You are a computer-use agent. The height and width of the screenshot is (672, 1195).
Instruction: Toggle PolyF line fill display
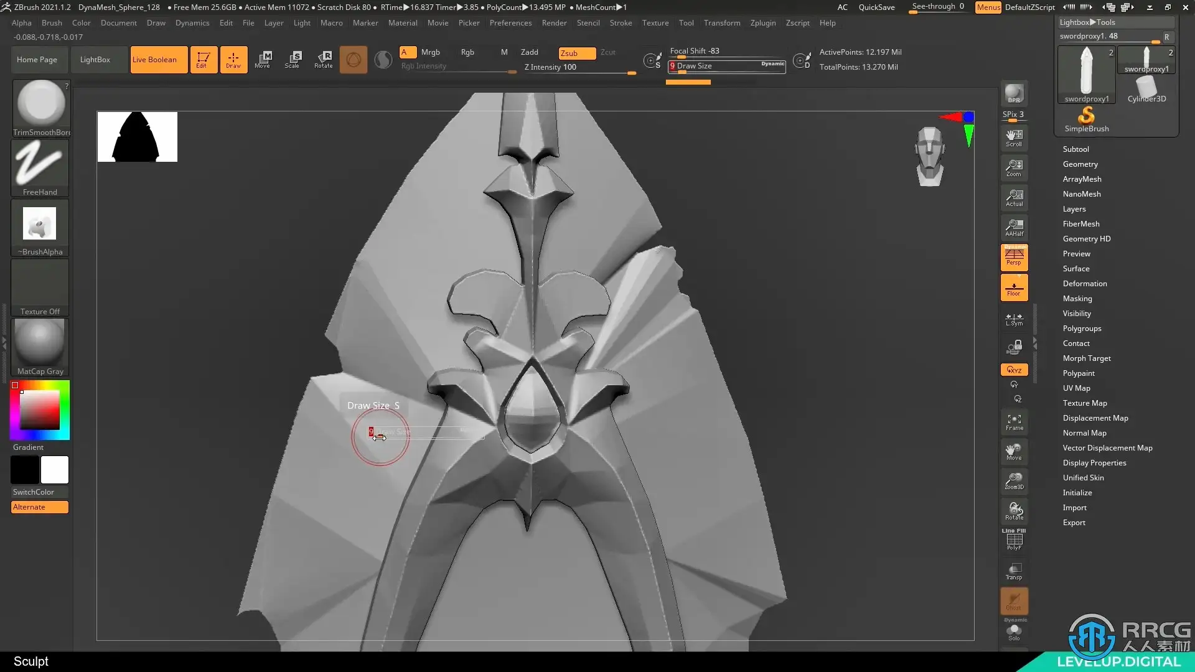pyautogui.click(x=1014, y=540)
